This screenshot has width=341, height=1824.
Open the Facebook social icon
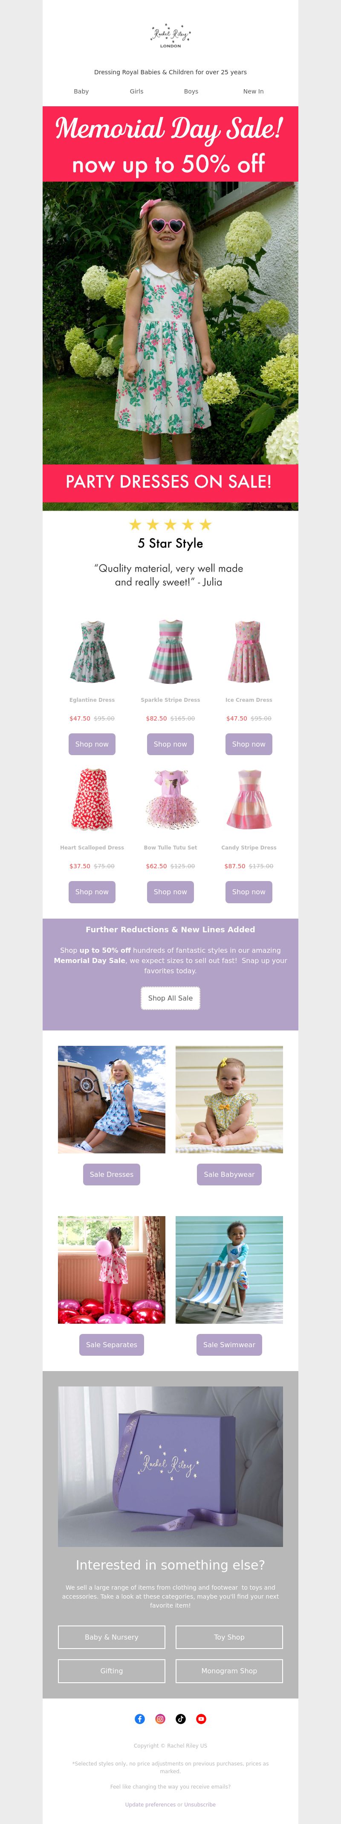[x=140, y=1719]
